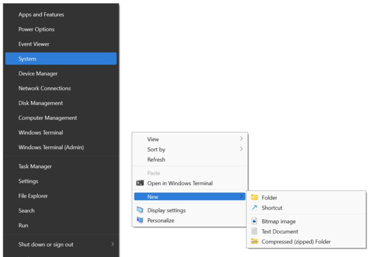Image resolution: width=372 pixels, height=257 pixels.
Task: Launch Disk Management
Action: point(61,103)
